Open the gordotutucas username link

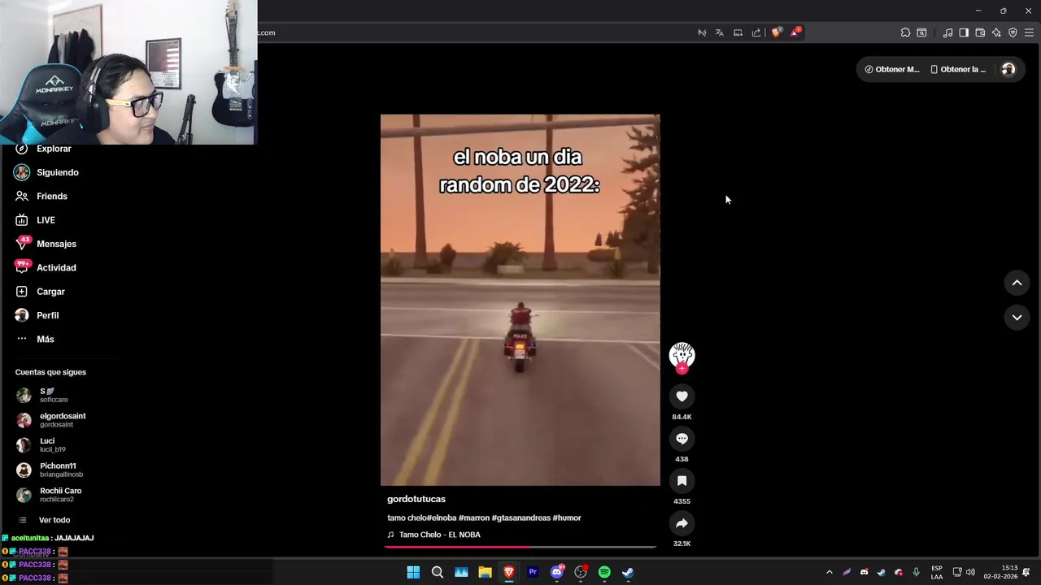point(416,499)
